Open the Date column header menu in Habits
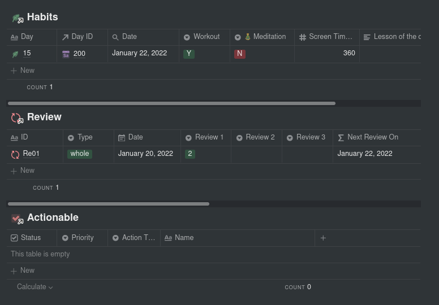The image size is (439, 305). (143, 37)
